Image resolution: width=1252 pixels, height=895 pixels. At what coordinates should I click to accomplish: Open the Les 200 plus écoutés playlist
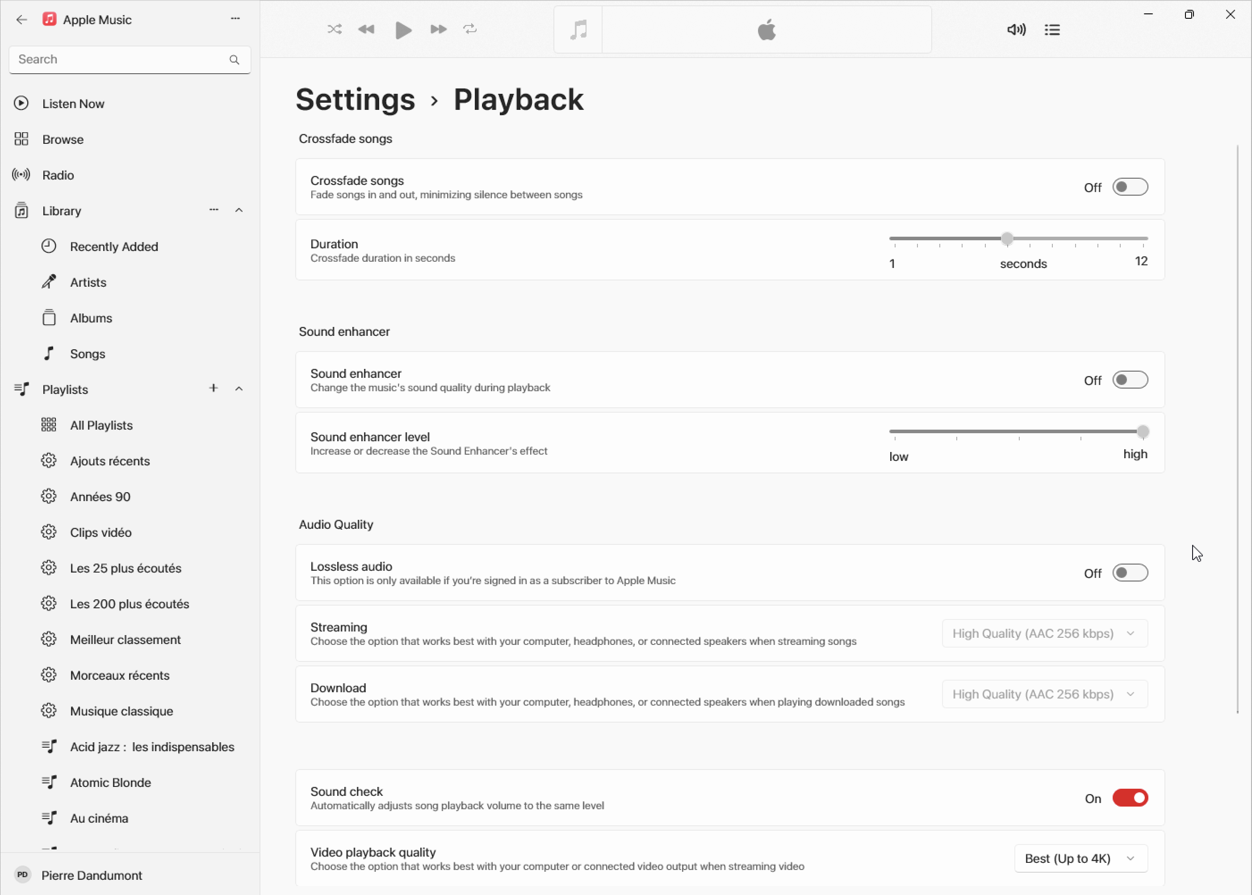(130, 604)
